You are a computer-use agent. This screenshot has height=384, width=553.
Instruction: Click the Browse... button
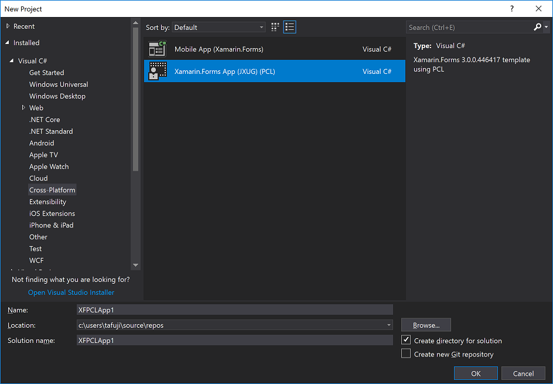426,325
